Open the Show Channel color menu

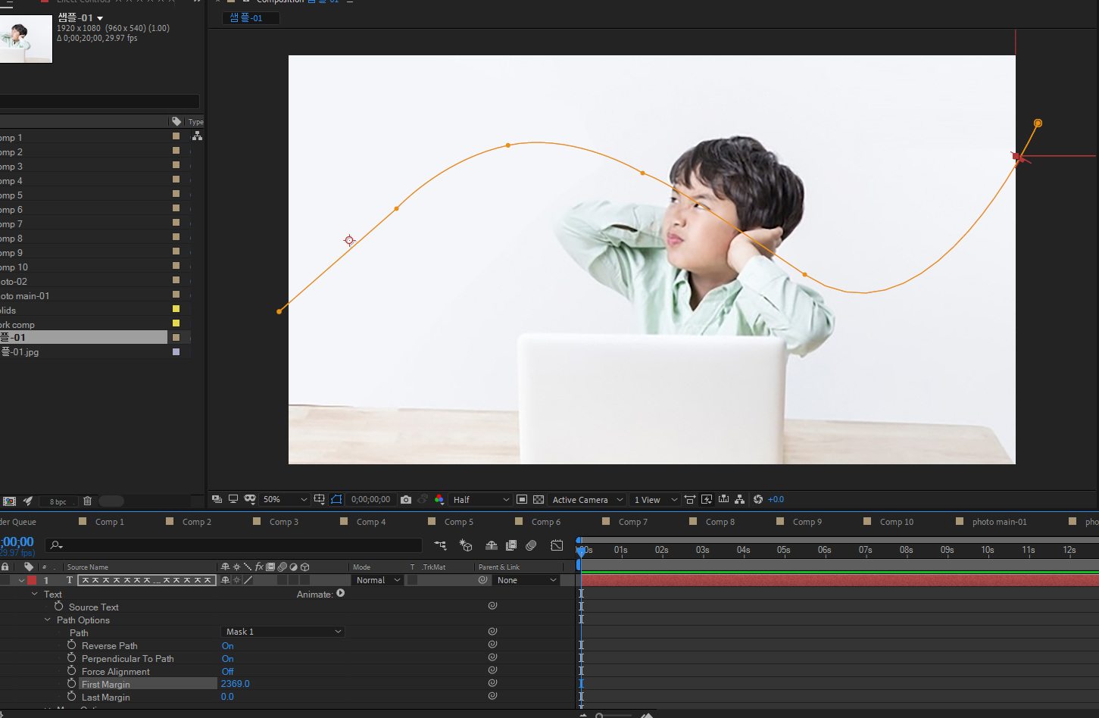pos(439,500)
